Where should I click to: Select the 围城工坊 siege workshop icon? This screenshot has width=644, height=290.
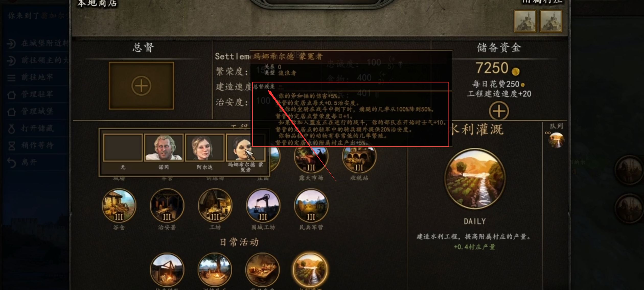point(263,206)
